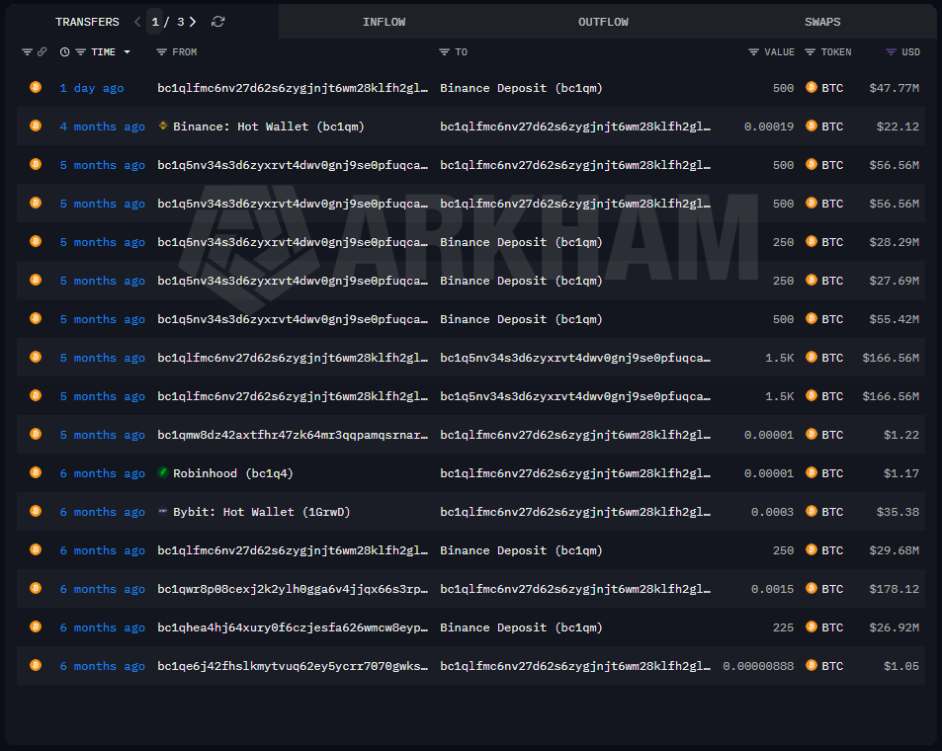Switch to the OUTFLOW tab
Image resolution: width=942 pixels, height=751 pixels.
click(603, 22)
